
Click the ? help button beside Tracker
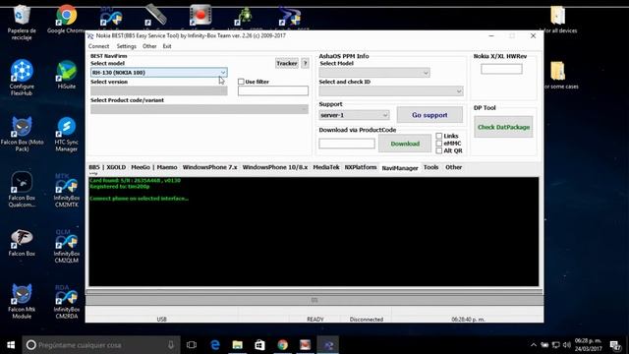pyautogui.click(x=305, y=63)
